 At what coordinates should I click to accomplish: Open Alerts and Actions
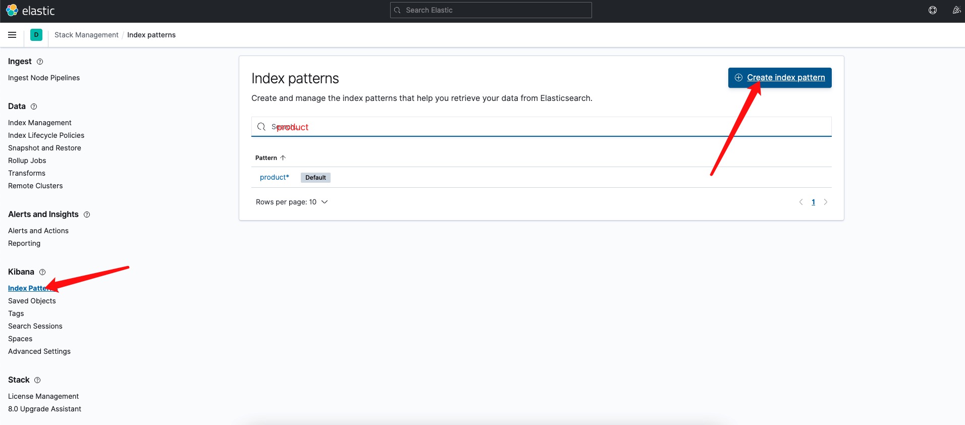point(38,231)
